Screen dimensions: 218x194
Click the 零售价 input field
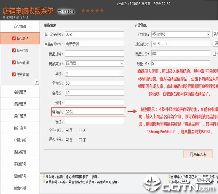click(94, 83)
